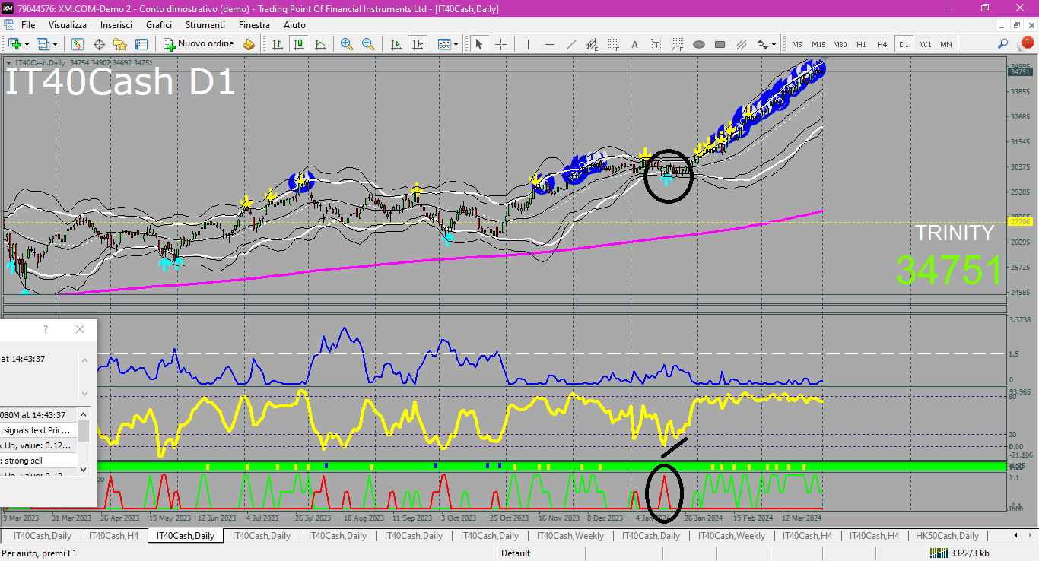Select equidistant channel tool

coord(592,44)
